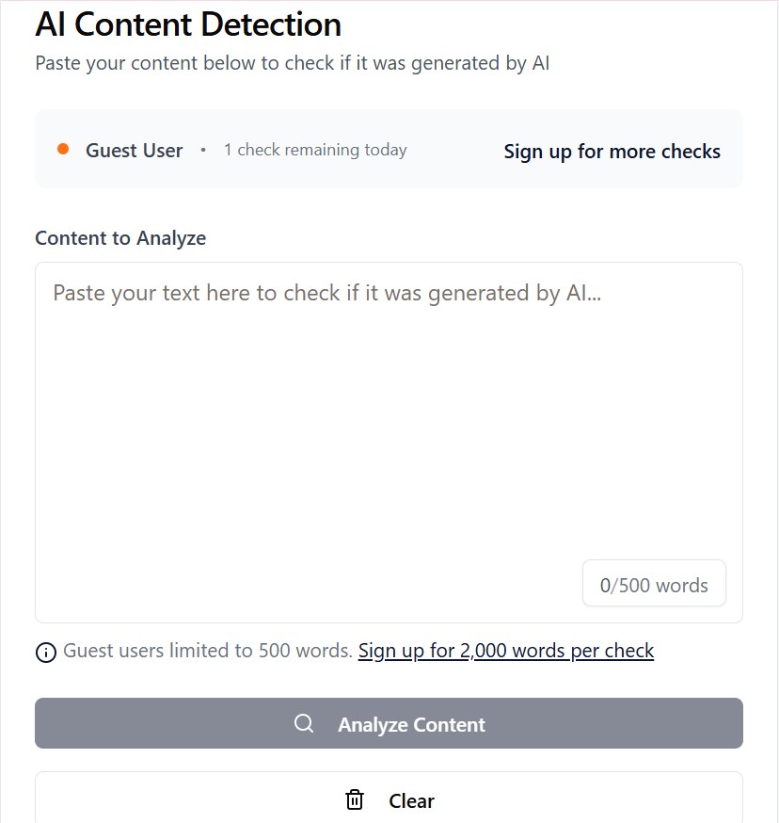Screen dimensions: 779x823
Task: Open the "Sign up for more checks" link
Action: tap(612, 152)
